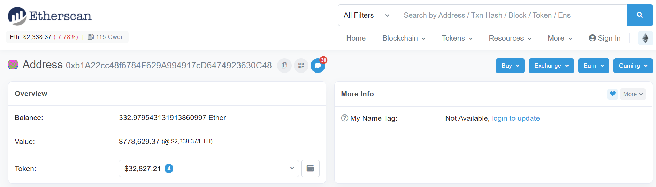Click the login to update link
Screen dimensions: 656x187
[516, 118]
